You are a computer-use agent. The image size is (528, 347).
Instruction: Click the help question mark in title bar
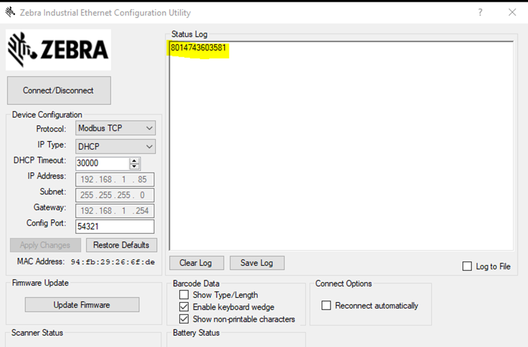pos(480,12)
